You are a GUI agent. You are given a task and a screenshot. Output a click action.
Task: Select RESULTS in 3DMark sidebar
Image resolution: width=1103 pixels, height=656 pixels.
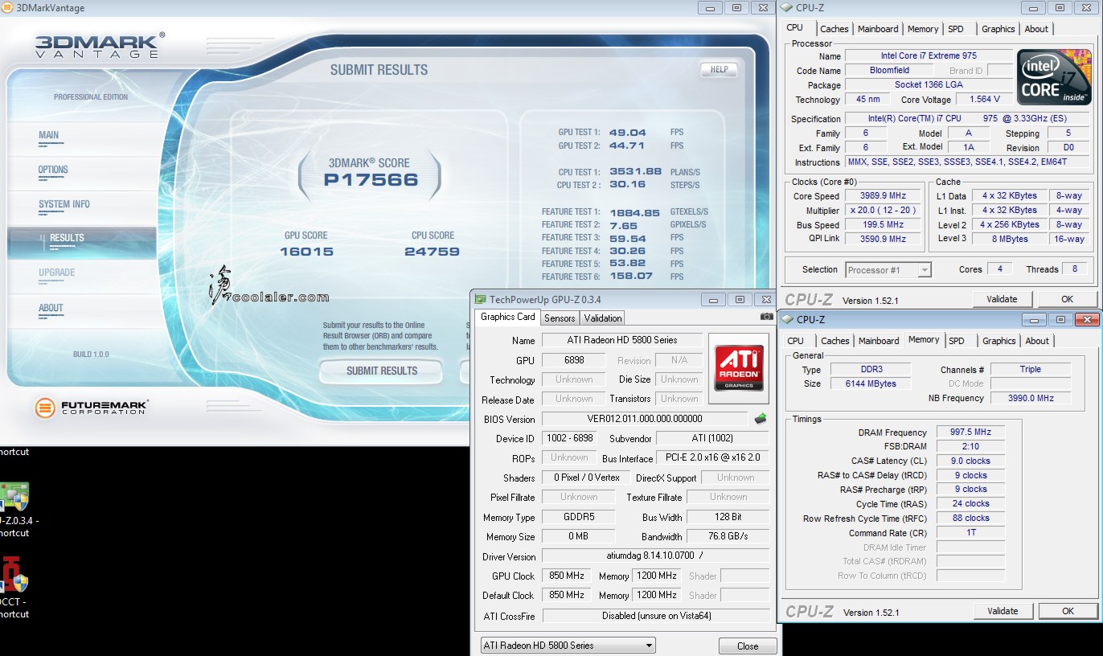pos(67,238)
